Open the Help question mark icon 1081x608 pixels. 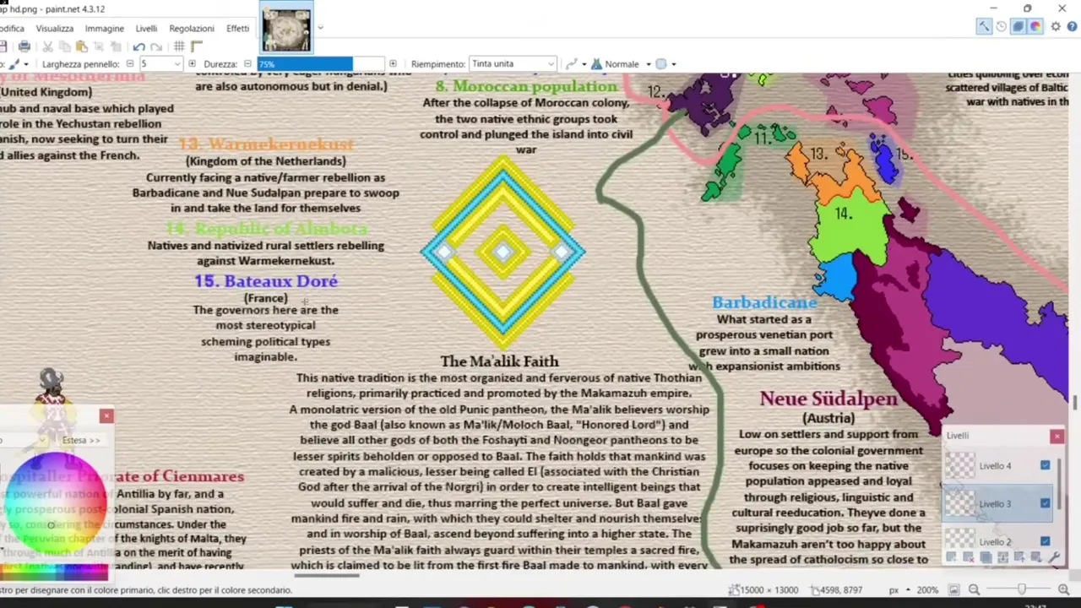pyautogui.click(x=1073, y=26)
